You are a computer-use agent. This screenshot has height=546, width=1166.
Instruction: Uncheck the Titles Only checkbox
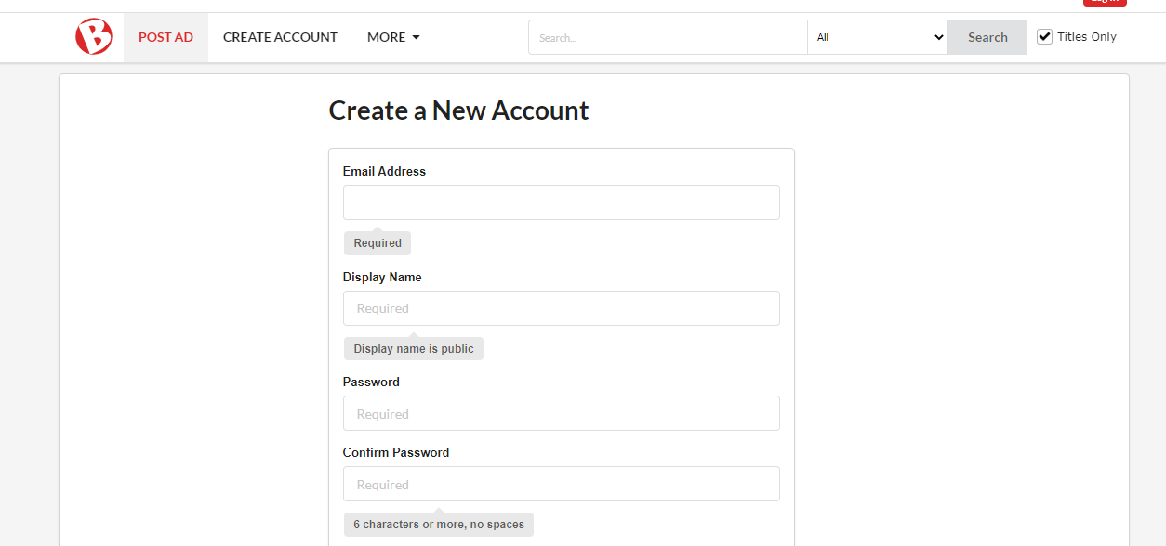pos(1043,35)
